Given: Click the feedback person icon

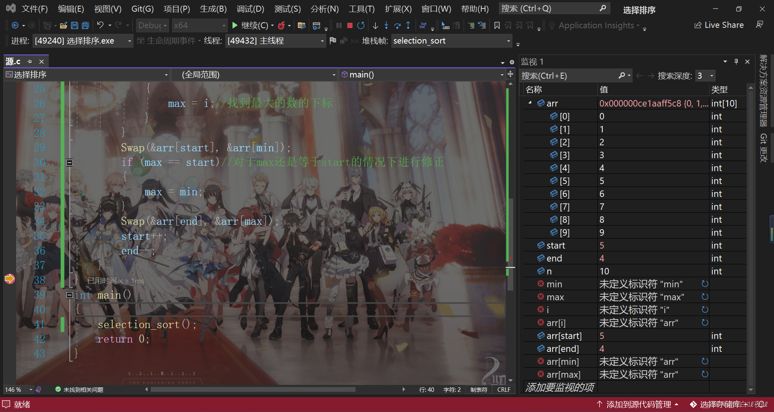Looking at the screenshot, I should tap(759, 25).
